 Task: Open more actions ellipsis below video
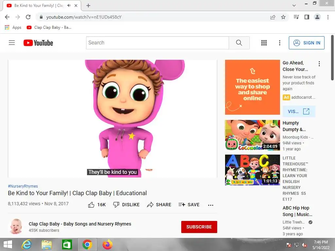pos(211,205)
